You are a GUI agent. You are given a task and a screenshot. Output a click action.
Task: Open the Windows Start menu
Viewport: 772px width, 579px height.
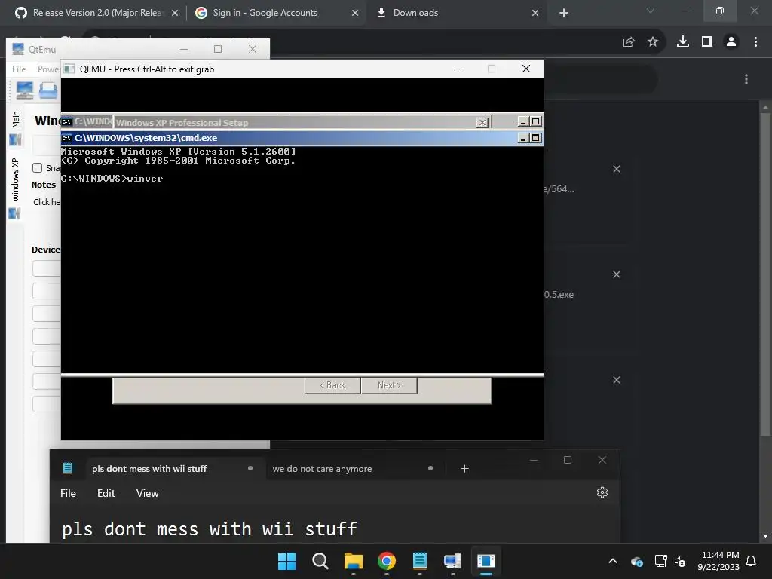click(x=287, y=561)
